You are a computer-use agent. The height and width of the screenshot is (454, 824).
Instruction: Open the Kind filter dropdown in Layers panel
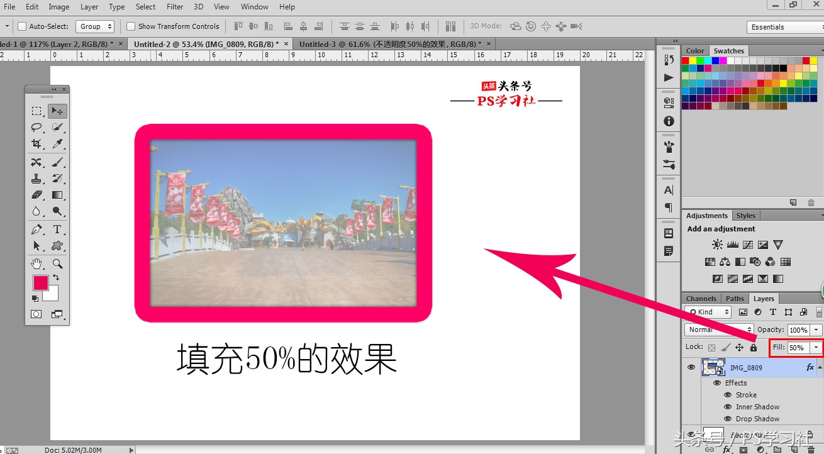point(708,311)
